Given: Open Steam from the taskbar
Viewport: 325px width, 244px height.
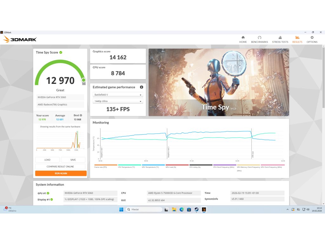Looking at the screenshot, I should point(196,210).
